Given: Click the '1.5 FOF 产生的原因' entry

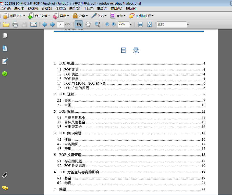Looking at the screenshot, I should tap(131, 88).
